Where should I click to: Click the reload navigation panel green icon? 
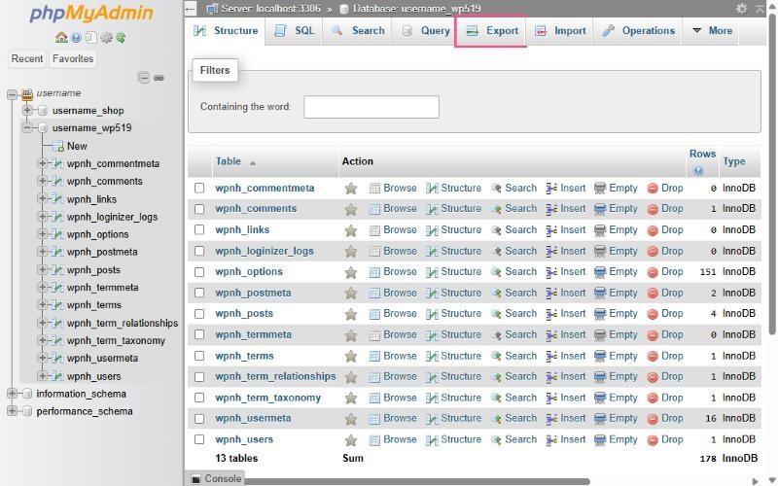pyautogui.click(x=121, y=38)
